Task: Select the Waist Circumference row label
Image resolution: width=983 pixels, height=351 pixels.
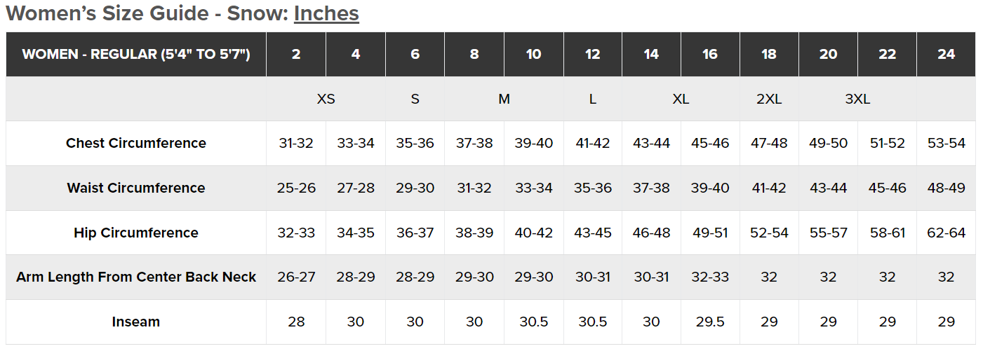Action: 136,188
